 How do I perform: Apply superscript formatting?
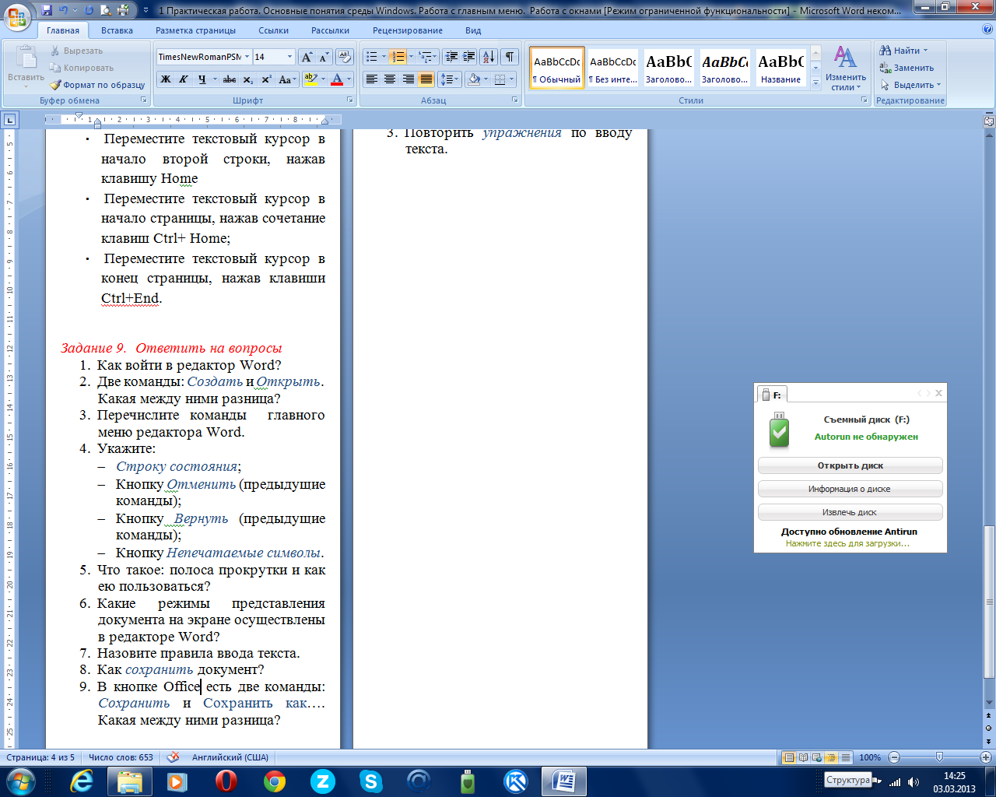point(266,79)
